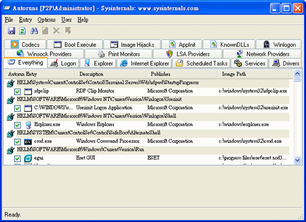Click the registry icon beside Winlogon\Shell key
The height and width of the screenshot is (222, 306).
[x=10, y=116]
